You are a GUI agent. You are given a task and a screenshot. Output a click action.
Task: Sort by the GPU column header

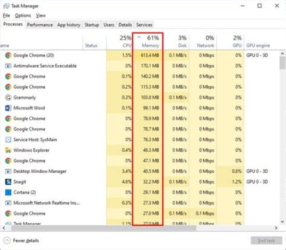[x=230, y=42]
